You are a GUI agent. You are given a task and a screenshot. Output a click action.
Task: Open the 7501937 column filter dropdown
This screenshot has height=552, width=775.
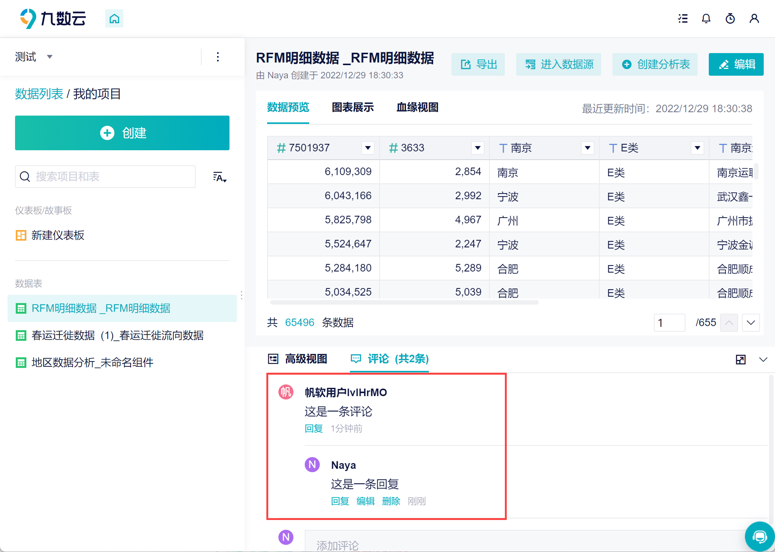[368, 148]
